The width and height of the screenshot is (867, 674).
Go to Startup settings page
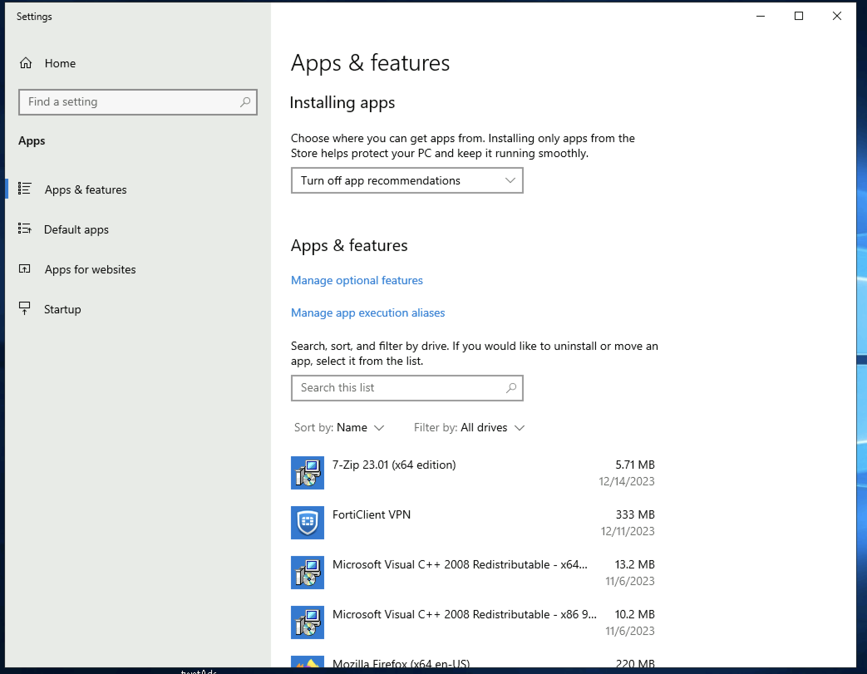point(62,309)
